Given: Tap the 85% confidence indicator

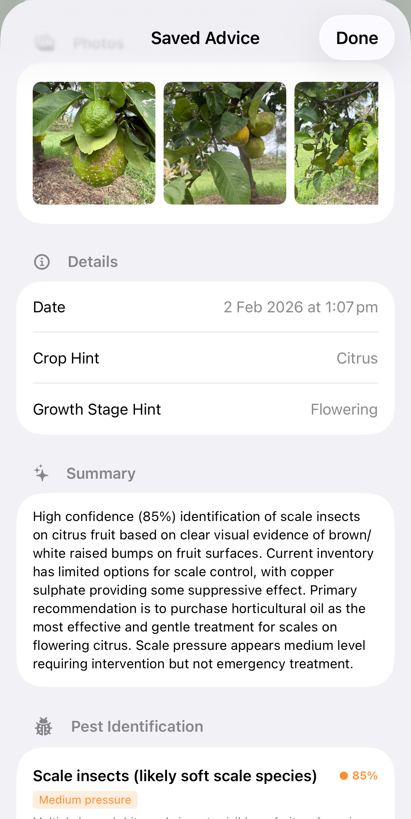Looking at the screenshot, I should click(x=364, y=776).
